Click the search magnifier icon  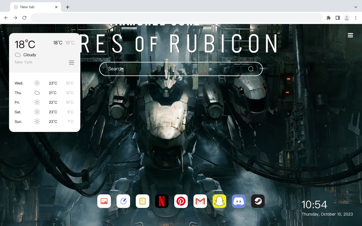251,69
